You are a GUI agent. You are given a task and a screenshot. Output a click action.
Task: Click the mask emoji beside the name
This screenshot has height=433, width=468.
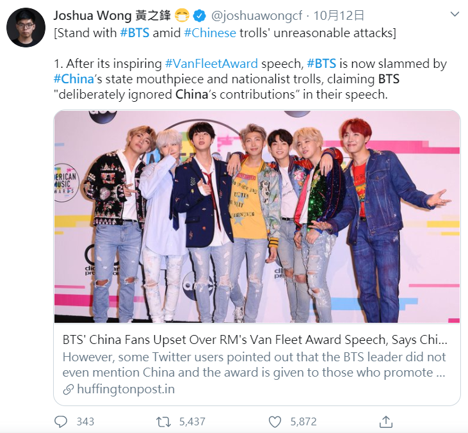pos(182,15)
